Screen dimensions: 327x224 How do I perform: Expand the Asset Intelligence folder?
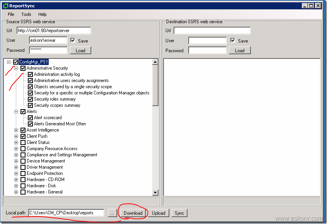(x=17, y=130)
